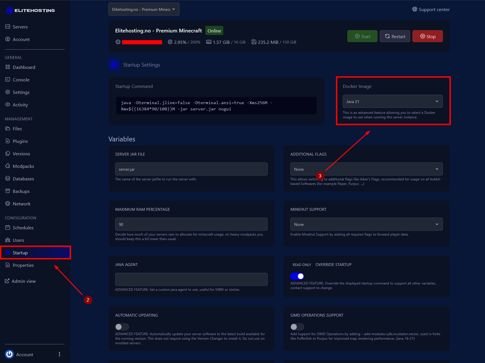485x363 pixels.
Task: Click the Server Jar File input field
Action: click(191, 169)
